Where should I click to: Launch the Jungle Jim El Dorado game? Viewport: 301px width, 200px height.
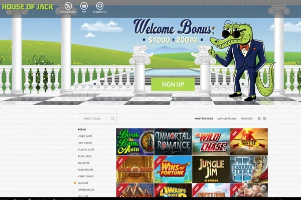tap(211, 169)
